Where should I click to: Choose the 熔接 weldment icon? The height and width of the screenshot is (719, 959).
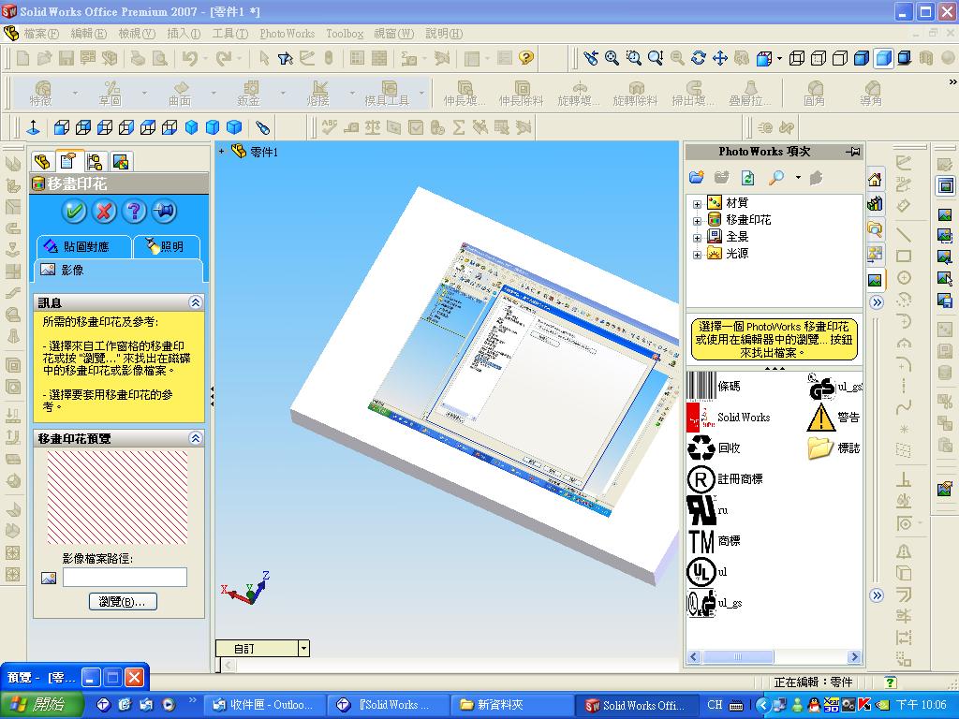pyautogui.click(x=318, y=93)
